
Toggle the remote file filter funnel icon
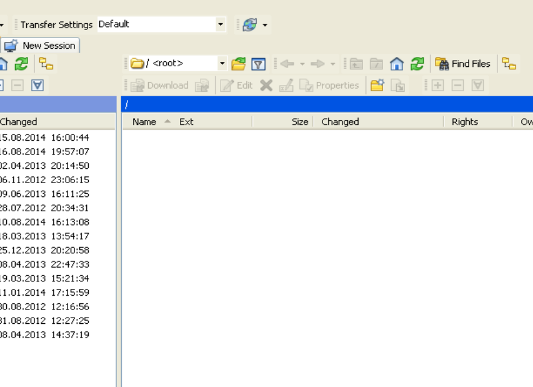258,63
